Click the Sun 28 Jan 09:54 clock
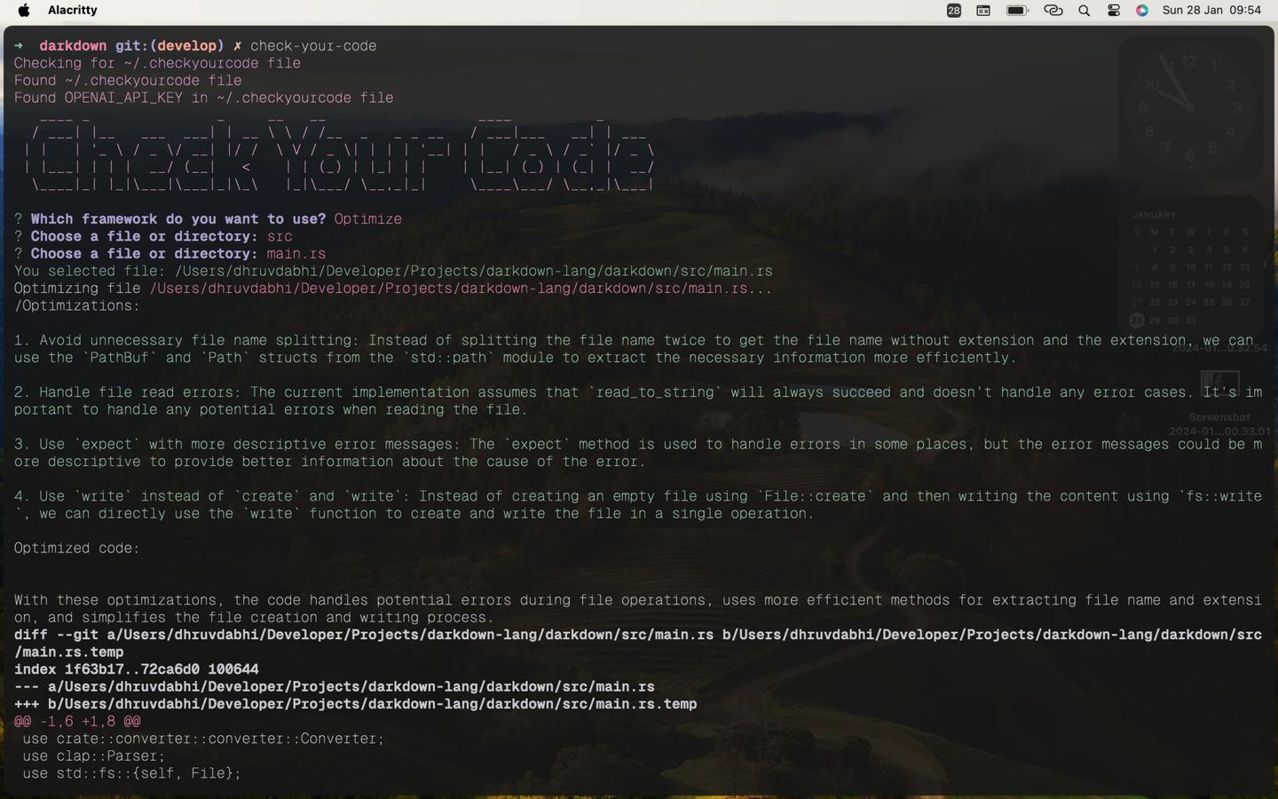Viewport: 1278px width, 799px height. 1211,11
